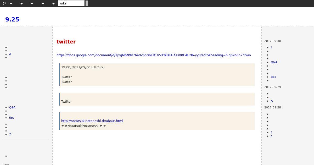Image resolution: width=314 pixels, height=165 pixels.
Task: Open the dropdown arrow beside the @ symbol
Action: click(11, 4)
